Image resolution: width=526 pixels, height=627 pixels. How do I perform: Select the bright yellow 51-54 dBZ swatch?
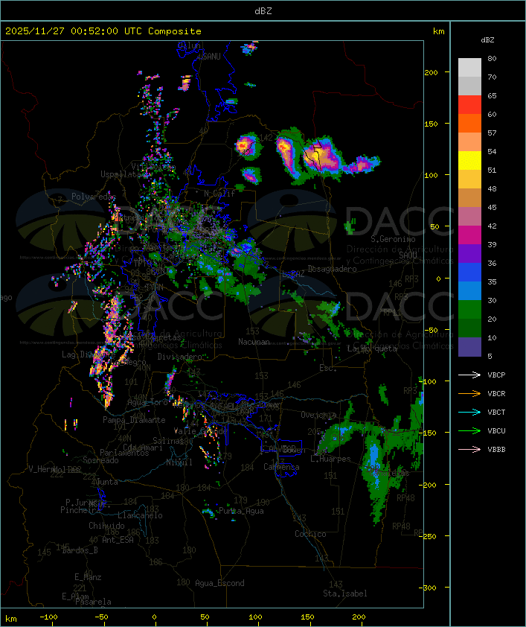click(x=469, y=160)
